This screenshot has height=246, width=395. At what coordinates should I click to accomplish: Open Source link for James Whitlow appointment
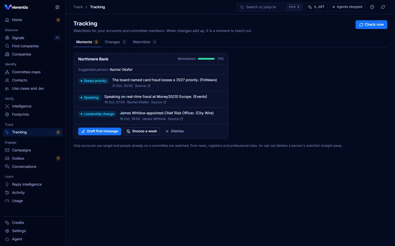click(176, 119)
